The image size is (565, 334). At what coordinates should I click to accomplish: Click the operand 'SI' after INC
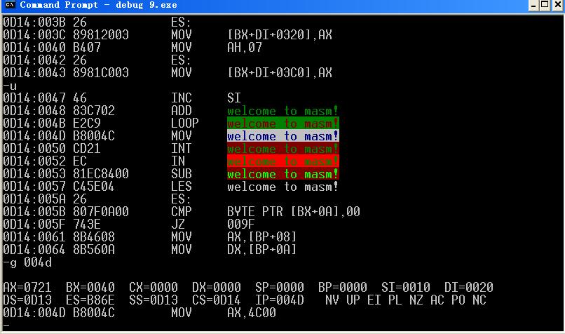click(234, 98)
